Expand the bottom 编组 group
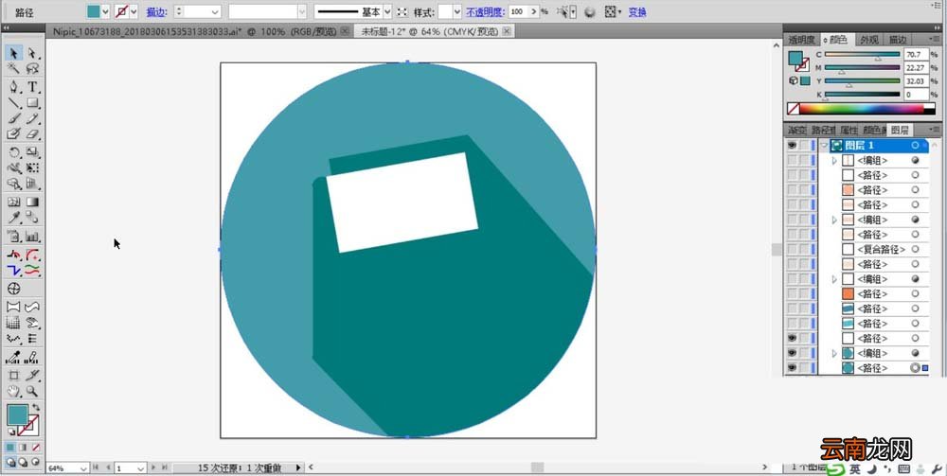Viewport: 947px width, 476px height. pos(834,354)
